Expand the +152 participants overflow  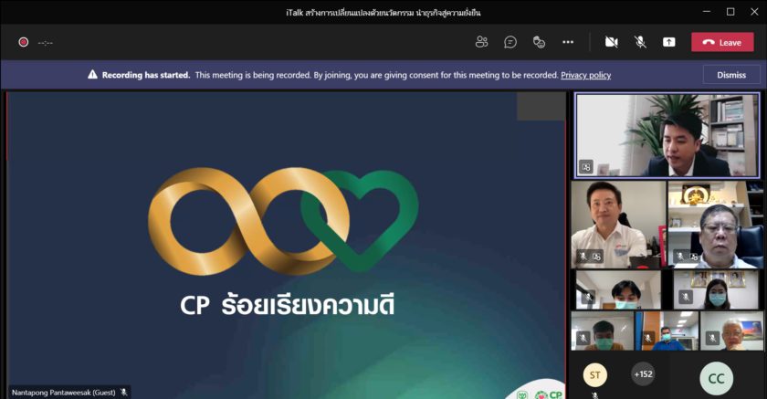[643, 373]
